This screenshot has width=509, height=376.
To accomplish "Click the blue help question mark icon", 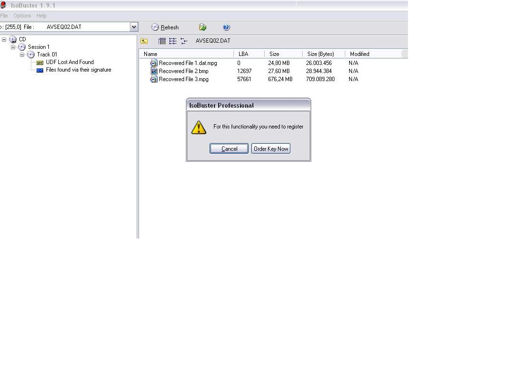I will pyautogui.click(x=227, y=27).
